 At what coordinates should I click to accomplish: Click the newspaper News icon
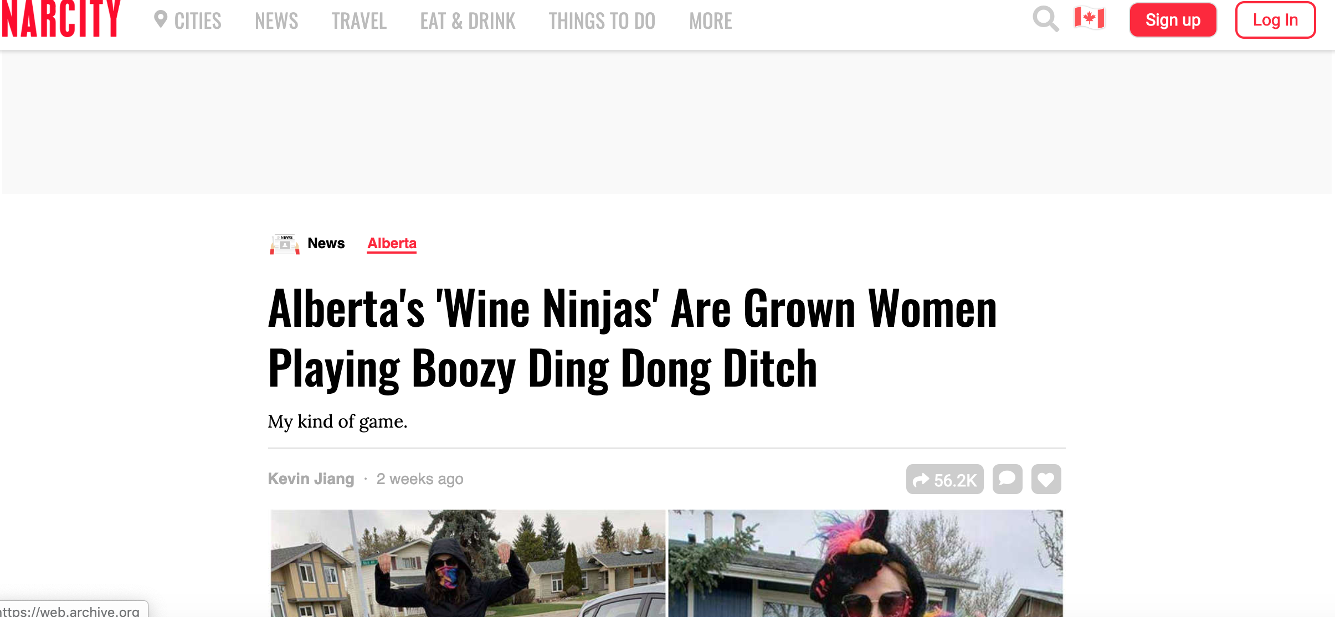coord(285,244)
